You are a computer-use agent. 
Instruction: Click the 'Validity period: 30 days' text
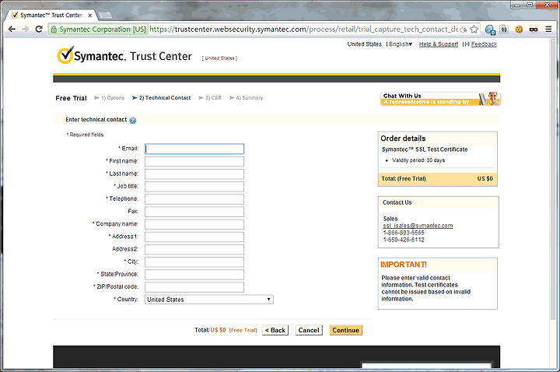tap(418, 160)
